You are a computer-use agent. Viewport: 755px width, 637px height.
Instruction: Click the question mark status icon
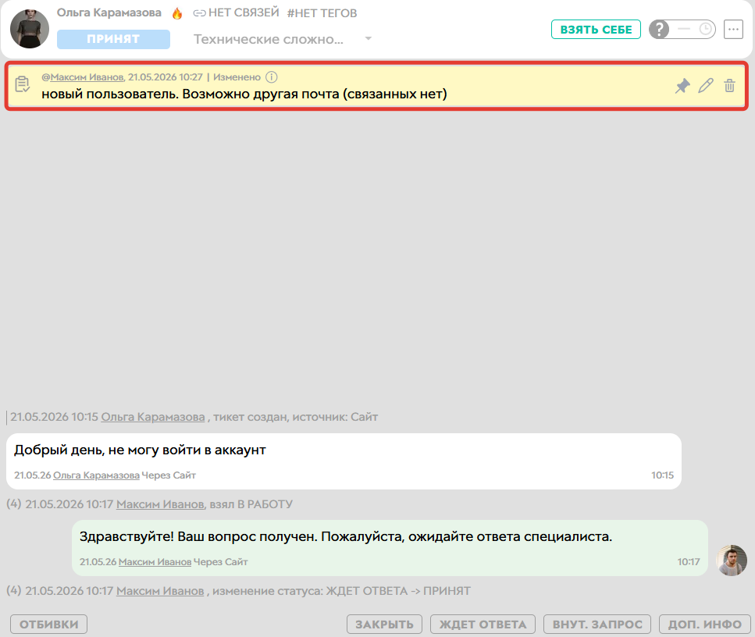click(659, 30)
